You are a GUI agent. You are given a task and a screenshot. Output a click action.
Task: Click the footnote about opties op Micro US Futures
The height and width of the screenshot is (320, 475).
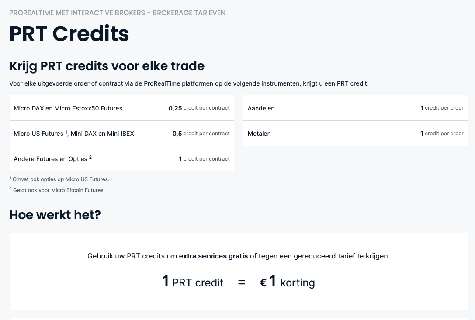61,179
